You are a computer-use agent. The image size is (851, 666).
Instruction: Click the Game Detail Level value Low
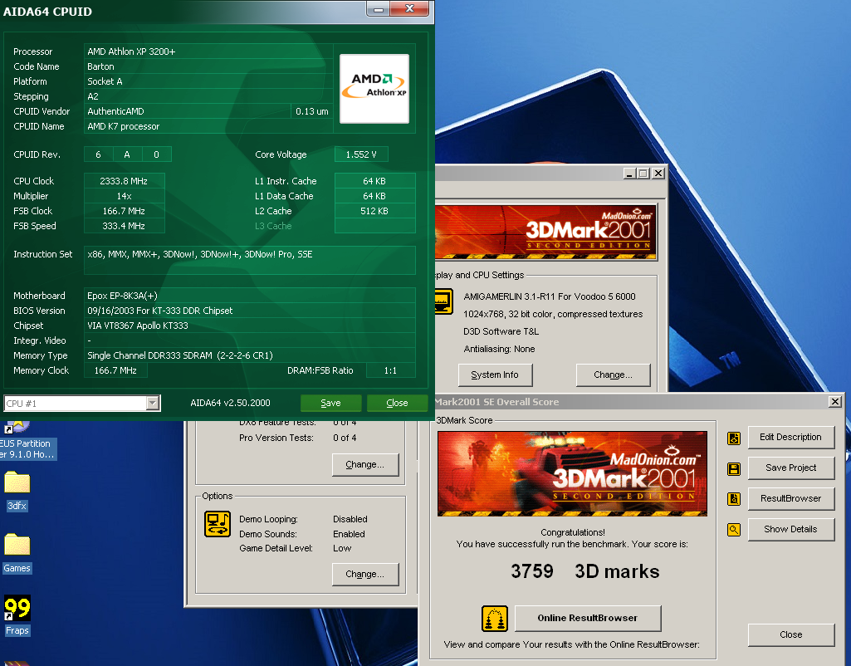tap(342, 548)
